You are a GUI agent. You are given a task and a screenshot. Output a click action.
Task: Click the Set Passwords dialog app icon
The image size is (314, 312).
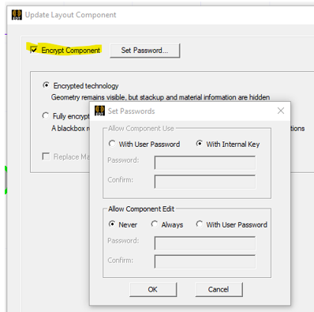[x=99, y=111]
